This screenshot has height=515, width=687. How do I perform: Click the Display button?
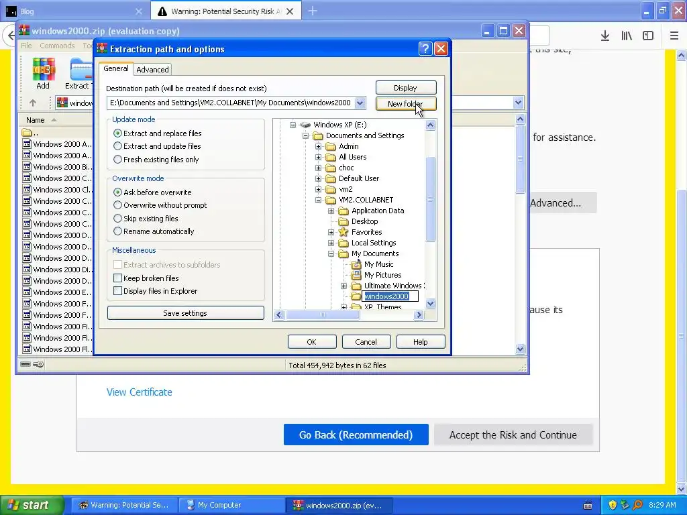[406, 88]
